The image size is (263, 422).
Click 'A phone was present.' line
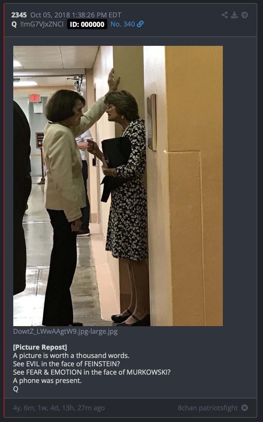(47, 381)
